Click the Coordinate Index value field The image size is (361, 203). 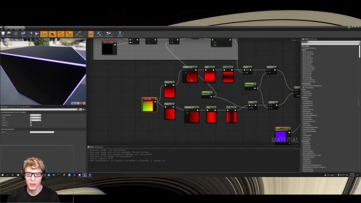(36, 115)
